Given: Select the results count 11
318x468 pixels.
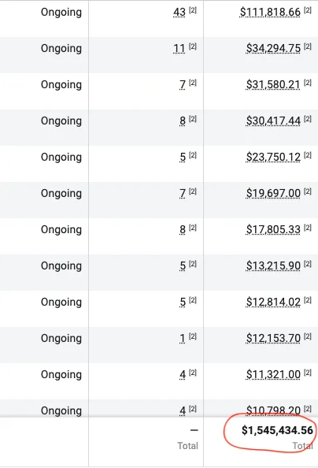Looking at the screenshot, I should point(179,48).
